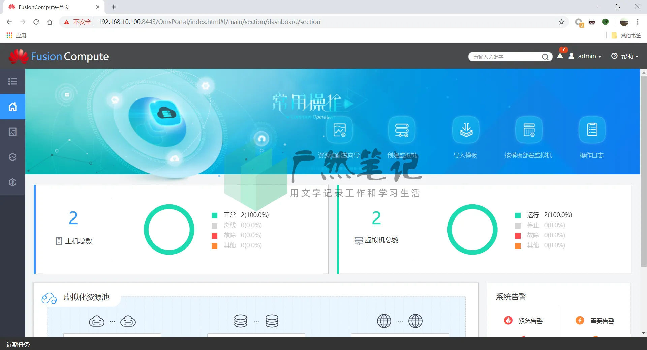The height and width of the screenshot is (350, 647).
Task: Open the home dashboard sidebar icon
Action: click(12, 107)
